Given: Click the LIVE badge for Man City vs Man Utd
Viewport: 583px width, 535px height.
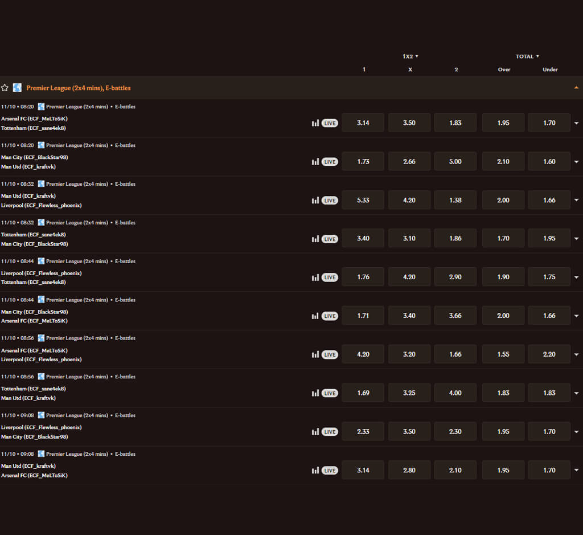Looking at the screenshot, I should coord(330,162).
